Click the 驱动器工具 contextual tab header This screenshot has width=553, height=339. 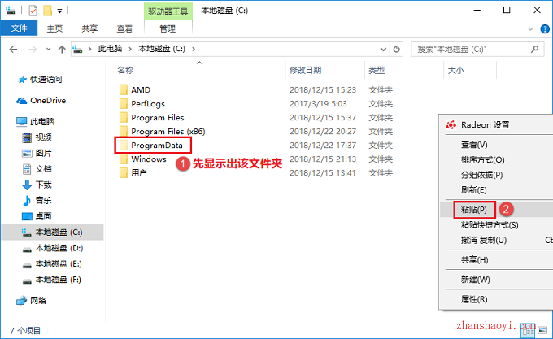[168, 11]
